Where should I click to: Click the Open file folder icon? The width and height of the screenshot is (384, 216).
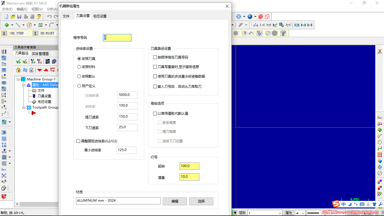coord(13,17)
